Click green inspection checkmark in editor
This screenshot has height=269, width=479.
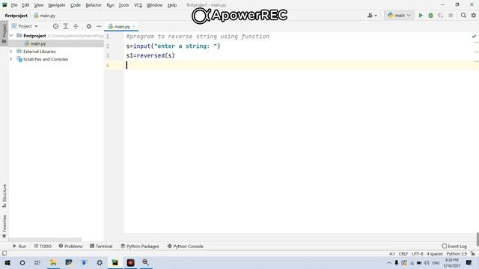474,37
